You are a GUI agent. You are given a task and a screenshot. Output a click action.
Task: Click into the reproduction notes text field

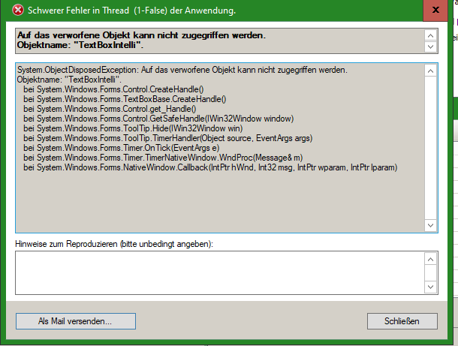pos(220,272)
